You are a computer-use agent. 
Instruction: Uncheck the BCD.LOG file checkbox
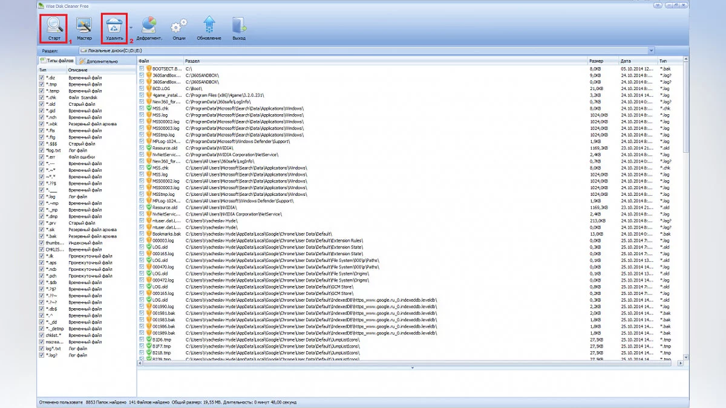(142, 88)
